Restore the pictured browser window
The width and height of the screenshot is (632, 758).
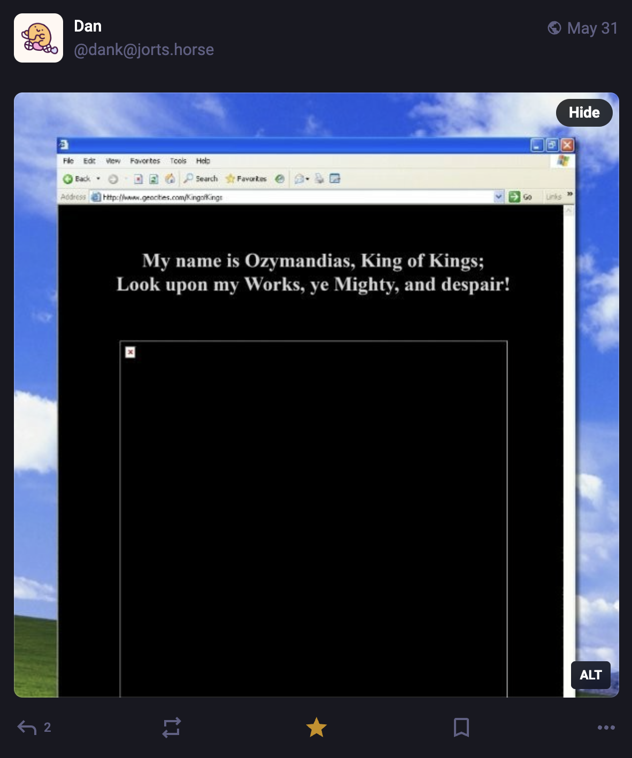tap(552, 145)
